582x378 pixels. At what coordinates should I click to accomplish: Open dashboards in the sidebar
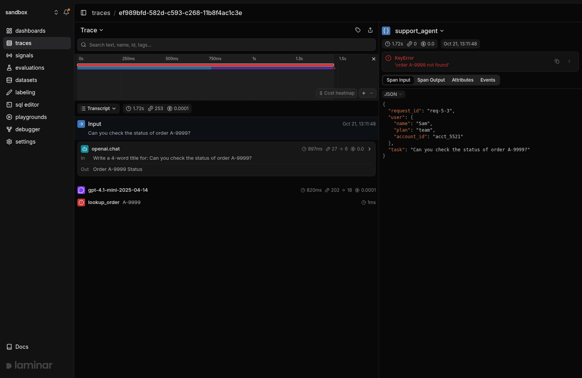point(37,31)
